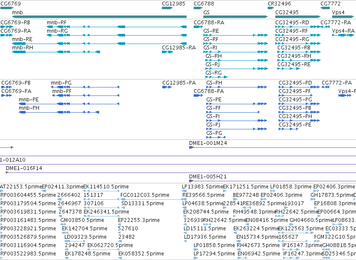Image resolution: width=356 pixels, height=260 pixels.
Task: Open the CG32495-RE transcript label
Action: pyautogui.click(x=294, y=64)
